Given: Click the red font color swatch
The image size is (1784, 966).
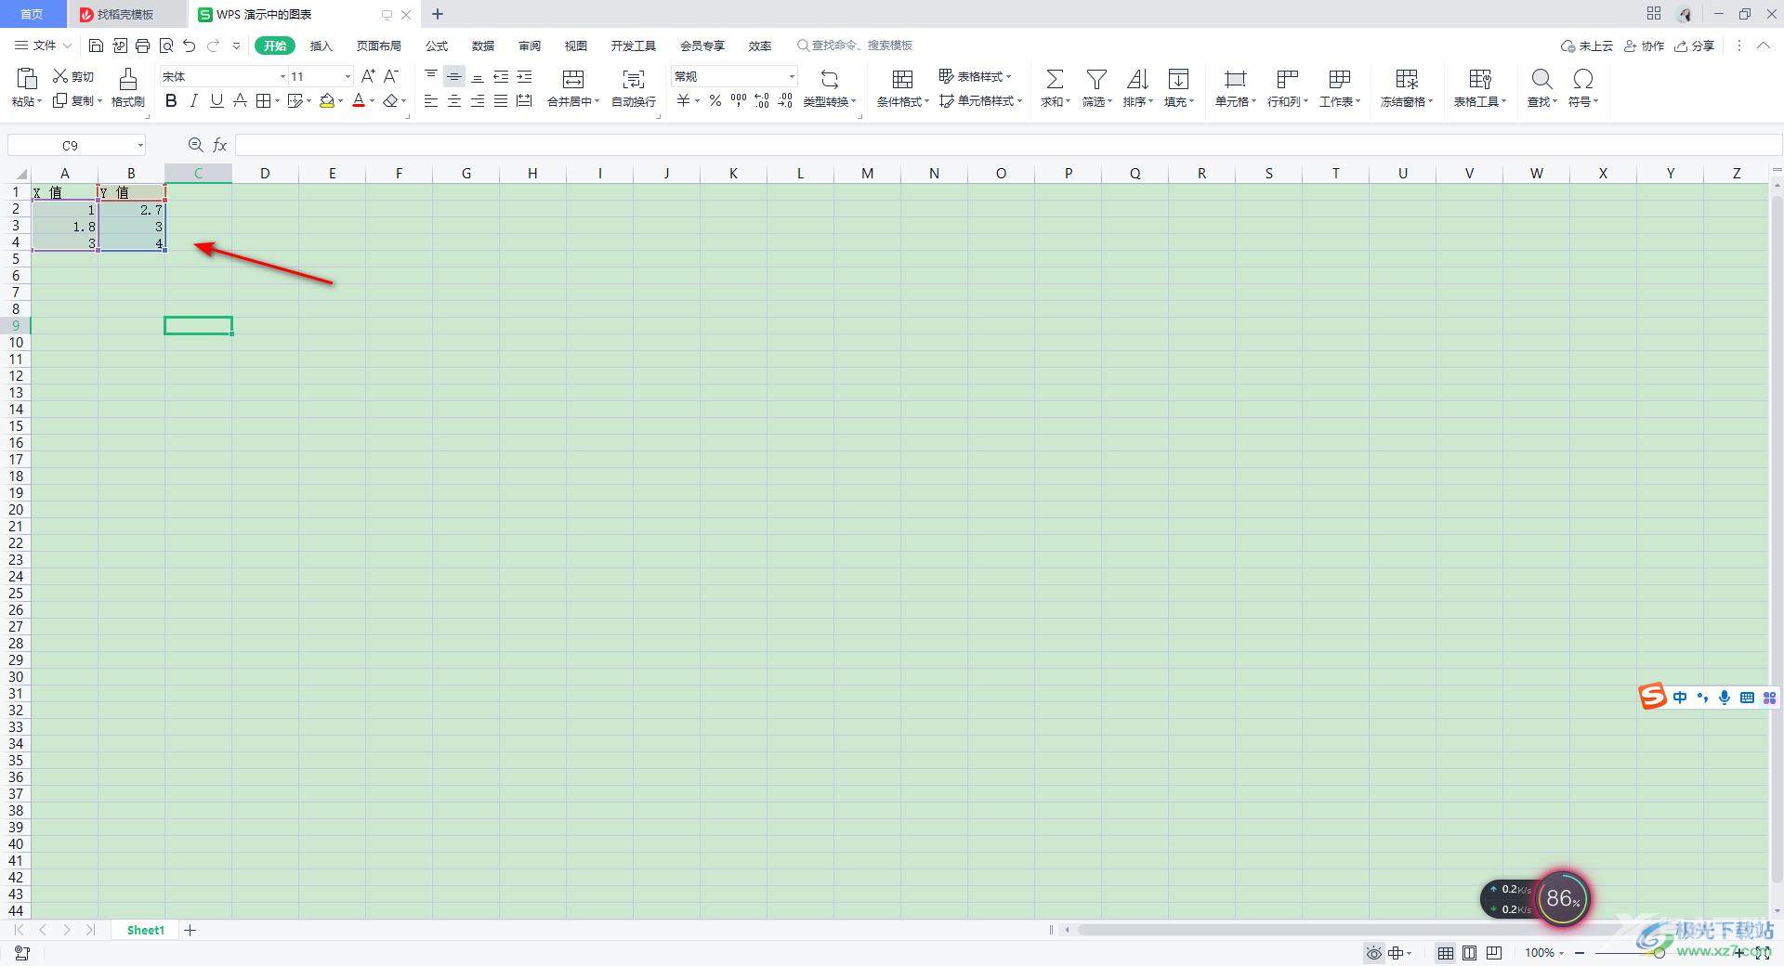Looking at the screenshot, I should [359, 100].
